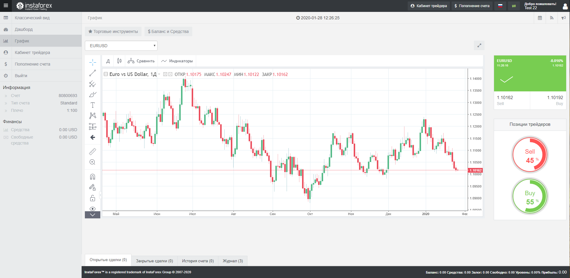This screenshot has height=278, width=570.
Task: Activate the measure ruler tool
Action: [92, 152]
